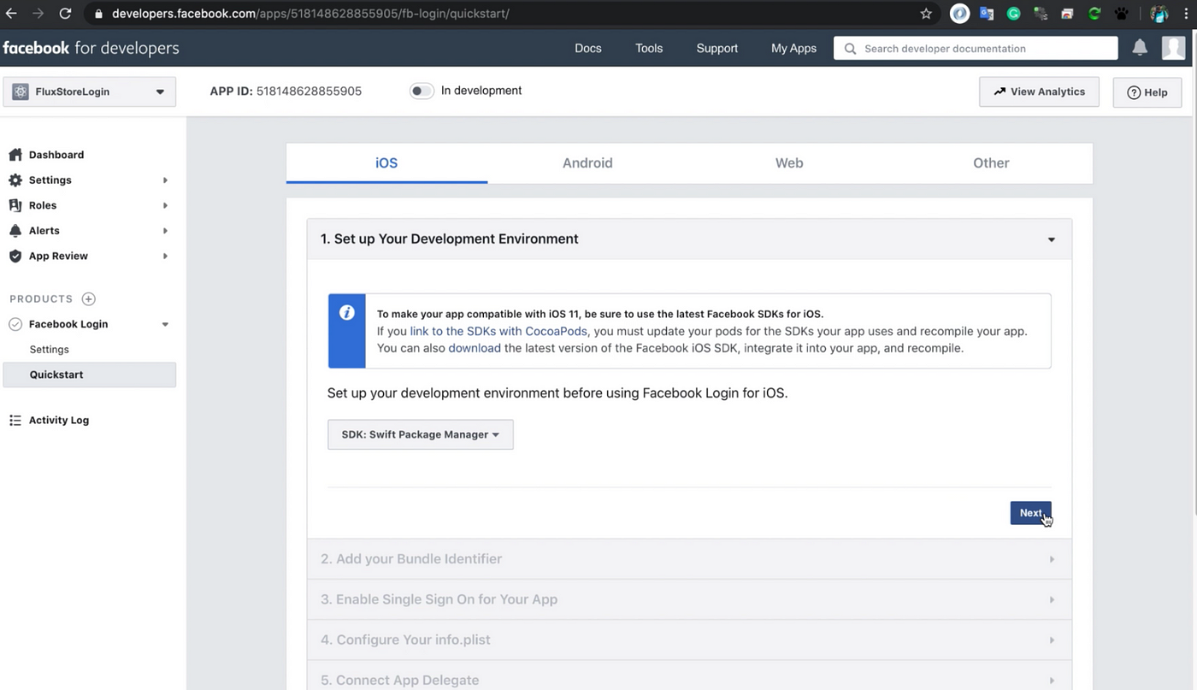Open the user profile avatar

(1174, 48)
